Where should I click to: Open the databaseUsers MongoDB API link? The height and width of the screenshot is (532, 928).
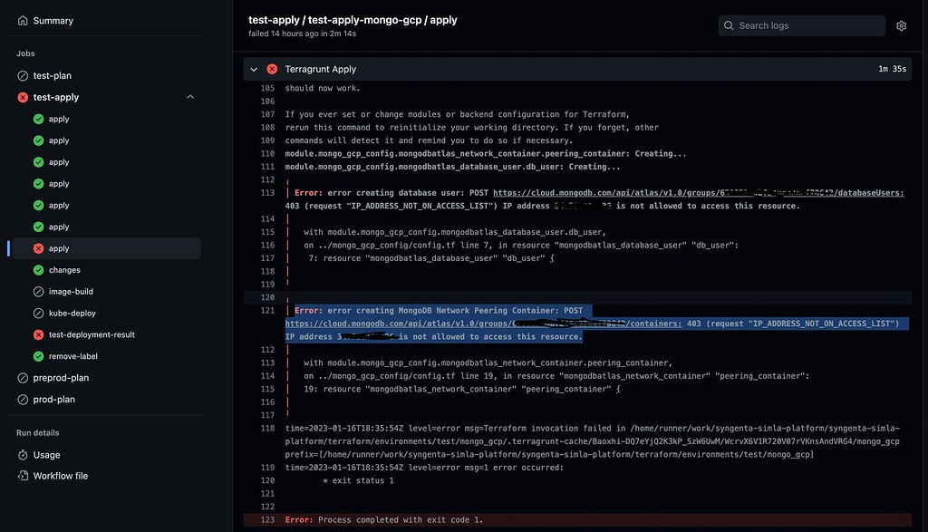point(698,193)
